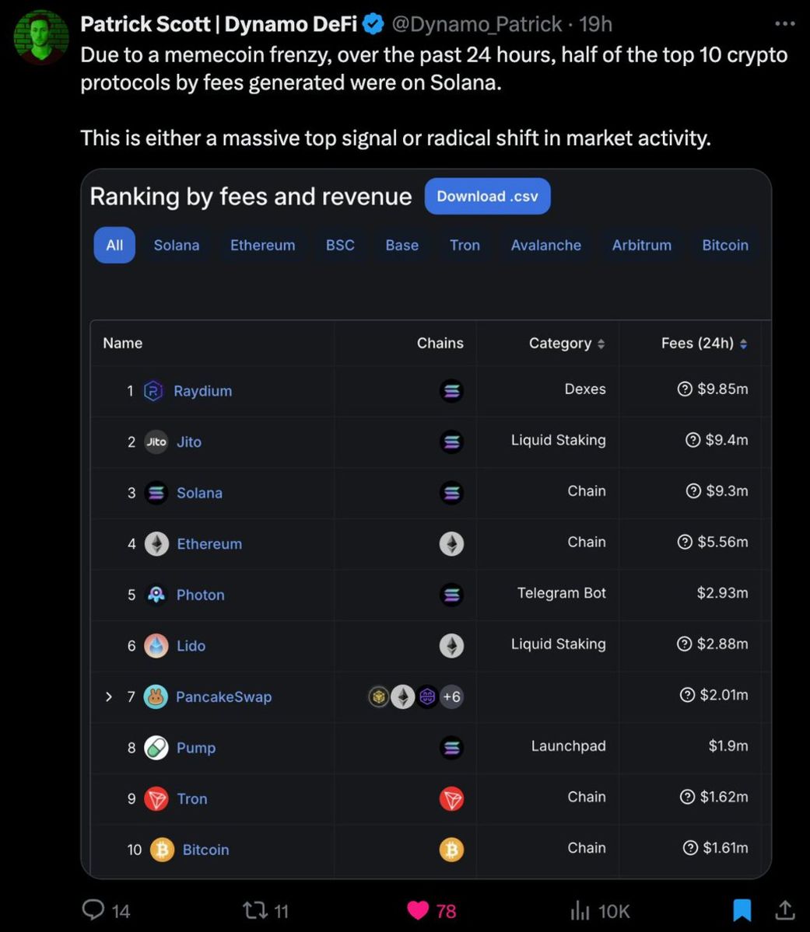This screenshot has width=810, height=932.
Task: Expand the PancakeSwap row chevron
Action: (x=109, y=696)
